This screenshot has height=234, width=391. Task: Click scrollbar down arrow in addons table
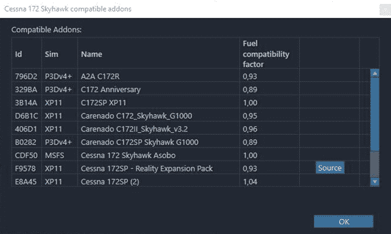(x=375, y=182)
